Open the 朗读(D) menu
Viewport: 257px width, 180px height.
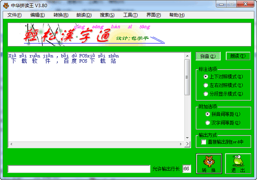[x=84, y=15]
